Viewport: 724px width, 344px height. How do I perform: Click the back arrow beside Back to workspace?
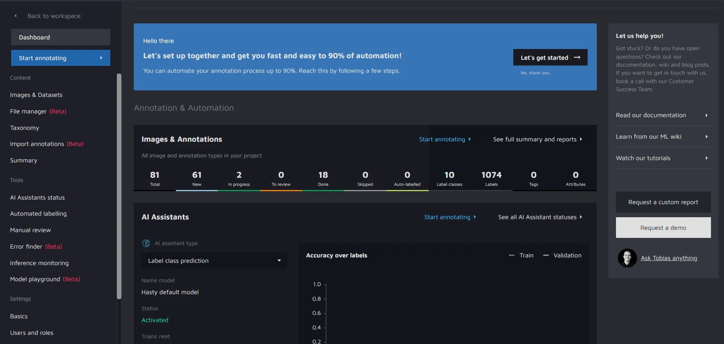pos(15,16)
